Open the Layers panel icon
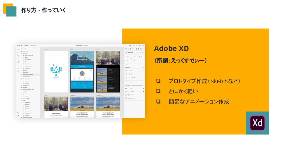 pyautogui.click(x=18, y=116)
